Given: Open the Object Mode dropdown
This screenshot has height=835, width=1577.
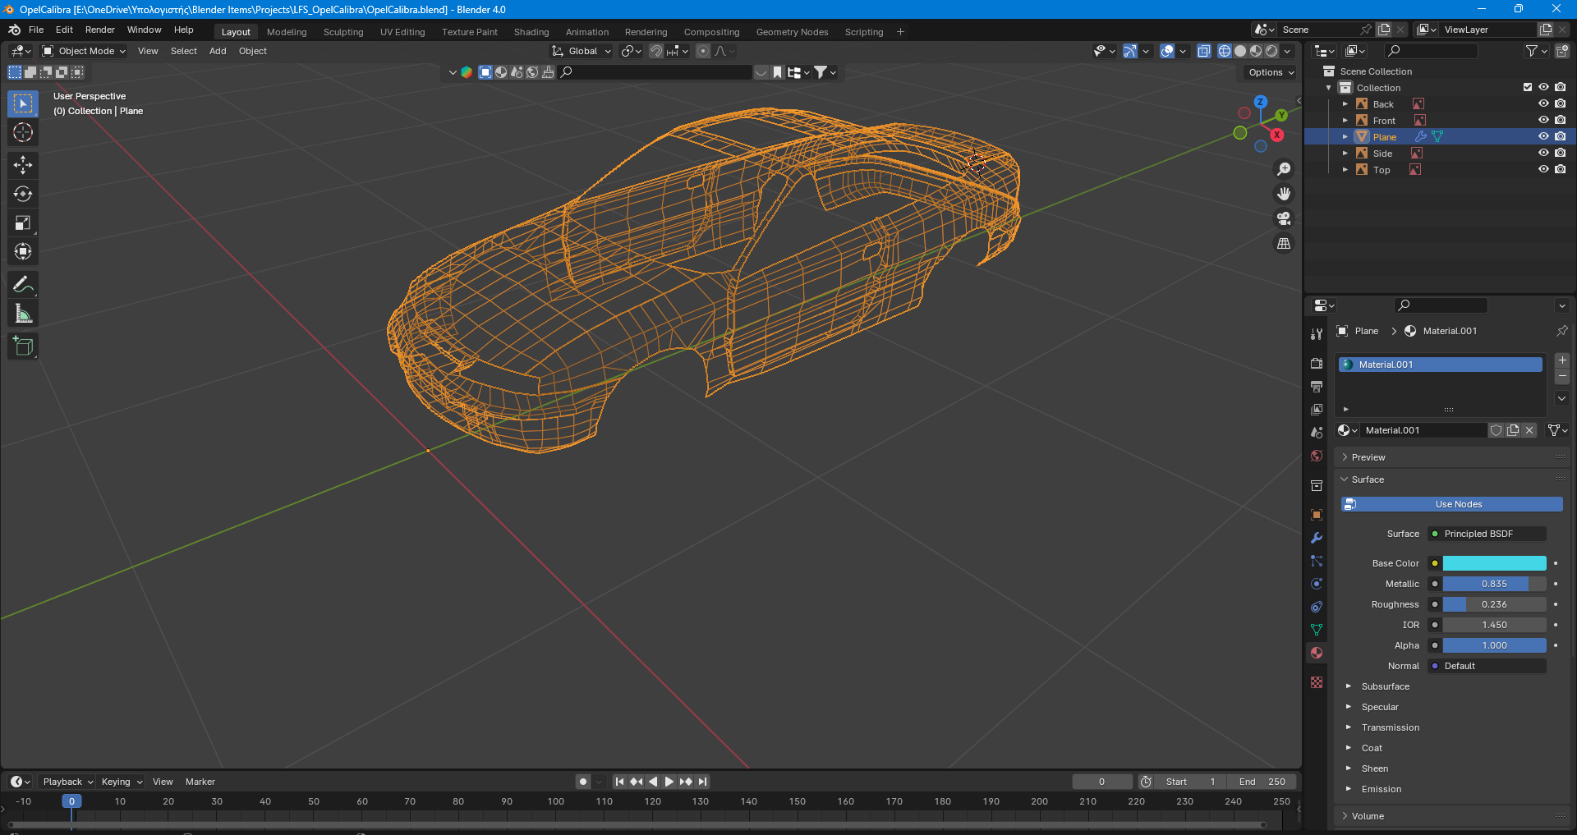Looking at the screenshot, I should (85, 51).
